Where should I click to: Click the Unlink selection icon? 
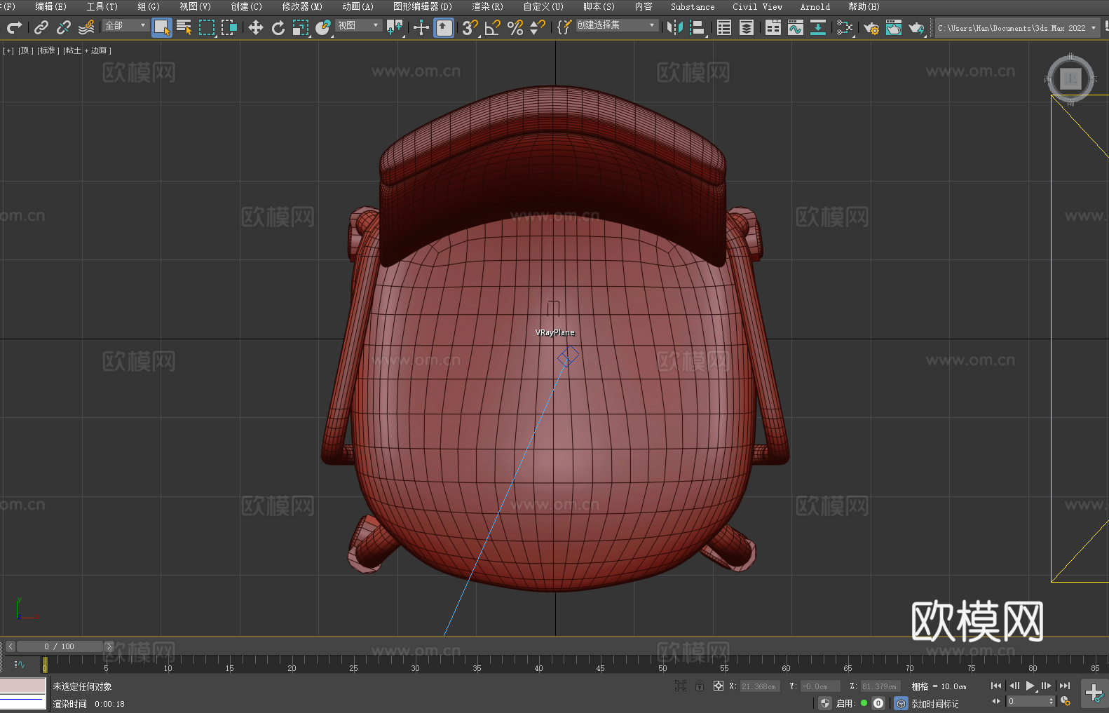pos(64,27)
